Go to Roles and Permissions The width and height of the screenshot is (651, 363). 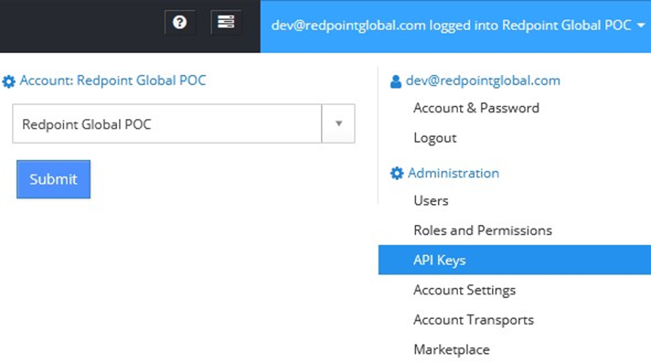coord(483,230)
